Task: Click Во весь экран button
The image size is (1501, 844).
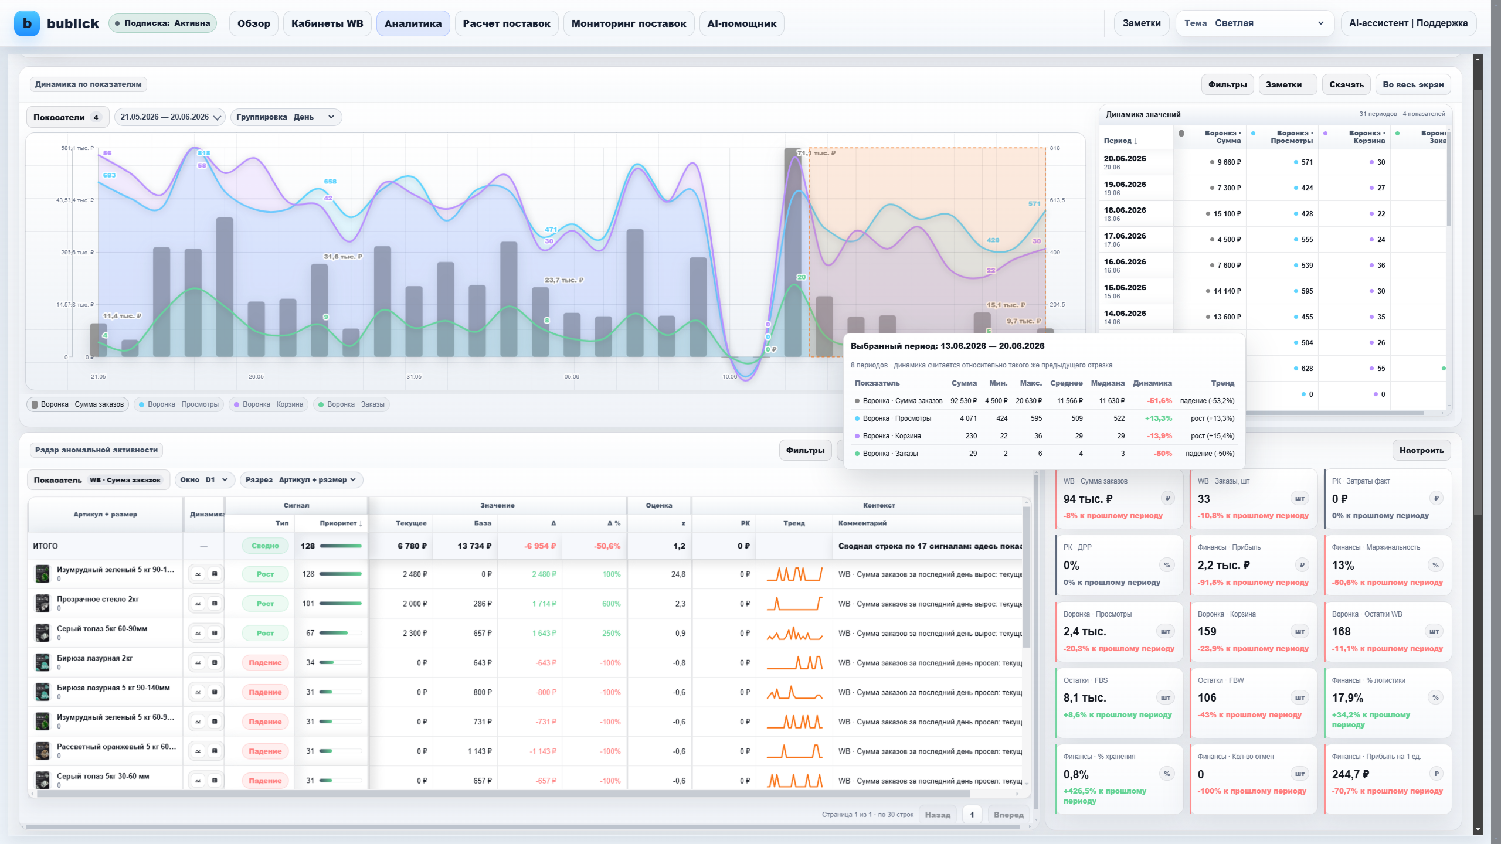Action: [1413, 84]
